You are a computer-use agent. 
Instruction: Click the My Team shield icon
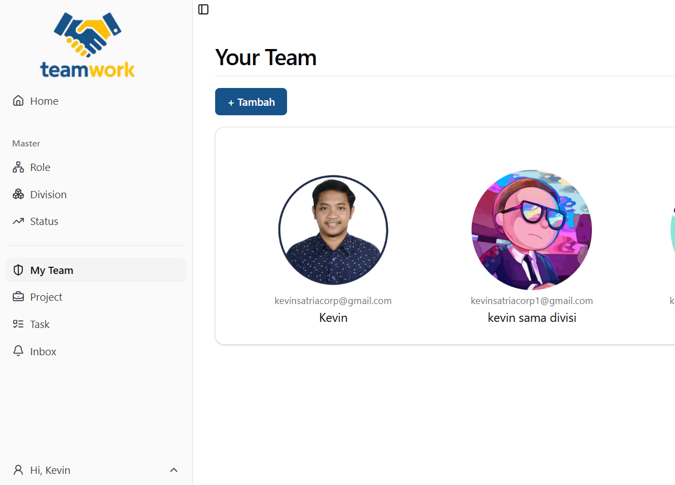point(18,270)
